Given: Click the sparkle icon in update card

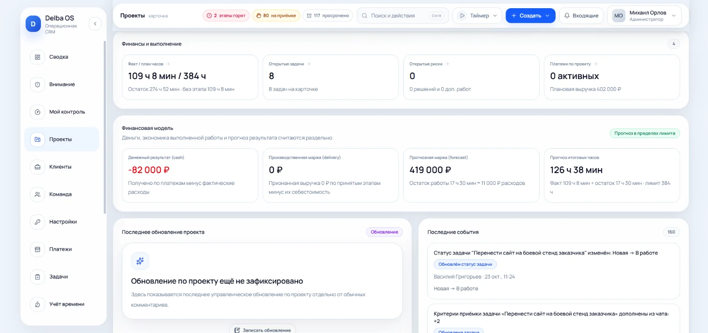Looking at the screenshot, I should tap(140, 261).
